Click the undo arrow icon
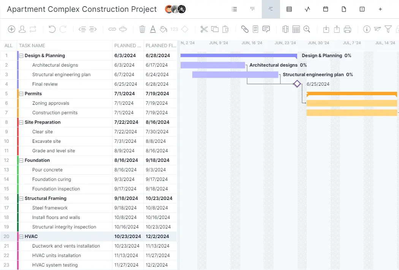399x270 pixels. 52,29
